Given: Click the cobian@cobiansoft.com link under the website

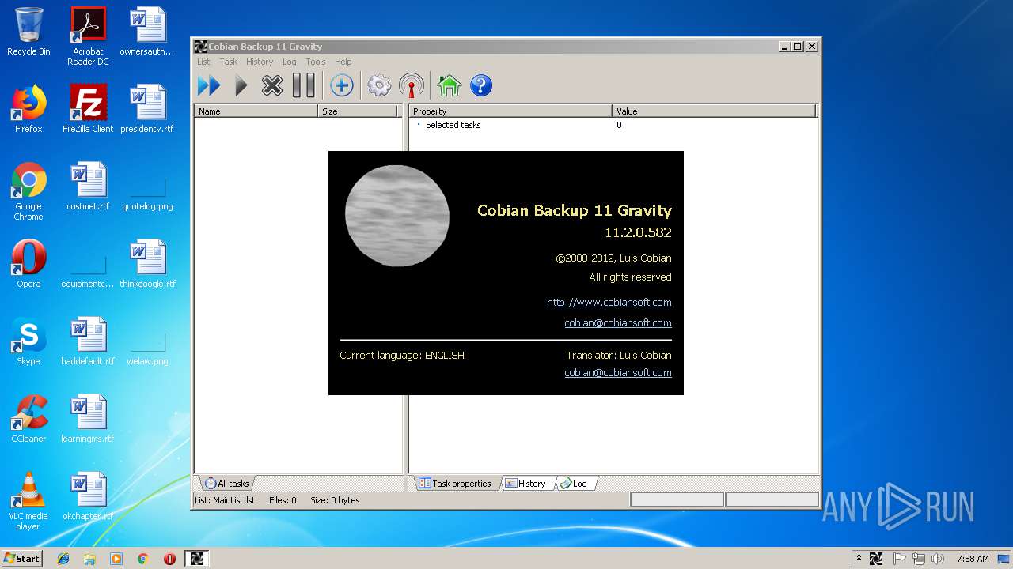Looking at the screenshot, I should pos(618,322).
